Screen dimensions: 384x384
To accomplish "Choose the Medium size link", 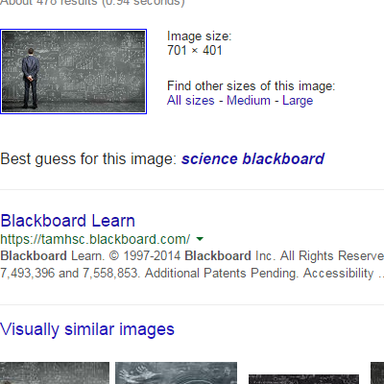I will [x=249, y=101].
